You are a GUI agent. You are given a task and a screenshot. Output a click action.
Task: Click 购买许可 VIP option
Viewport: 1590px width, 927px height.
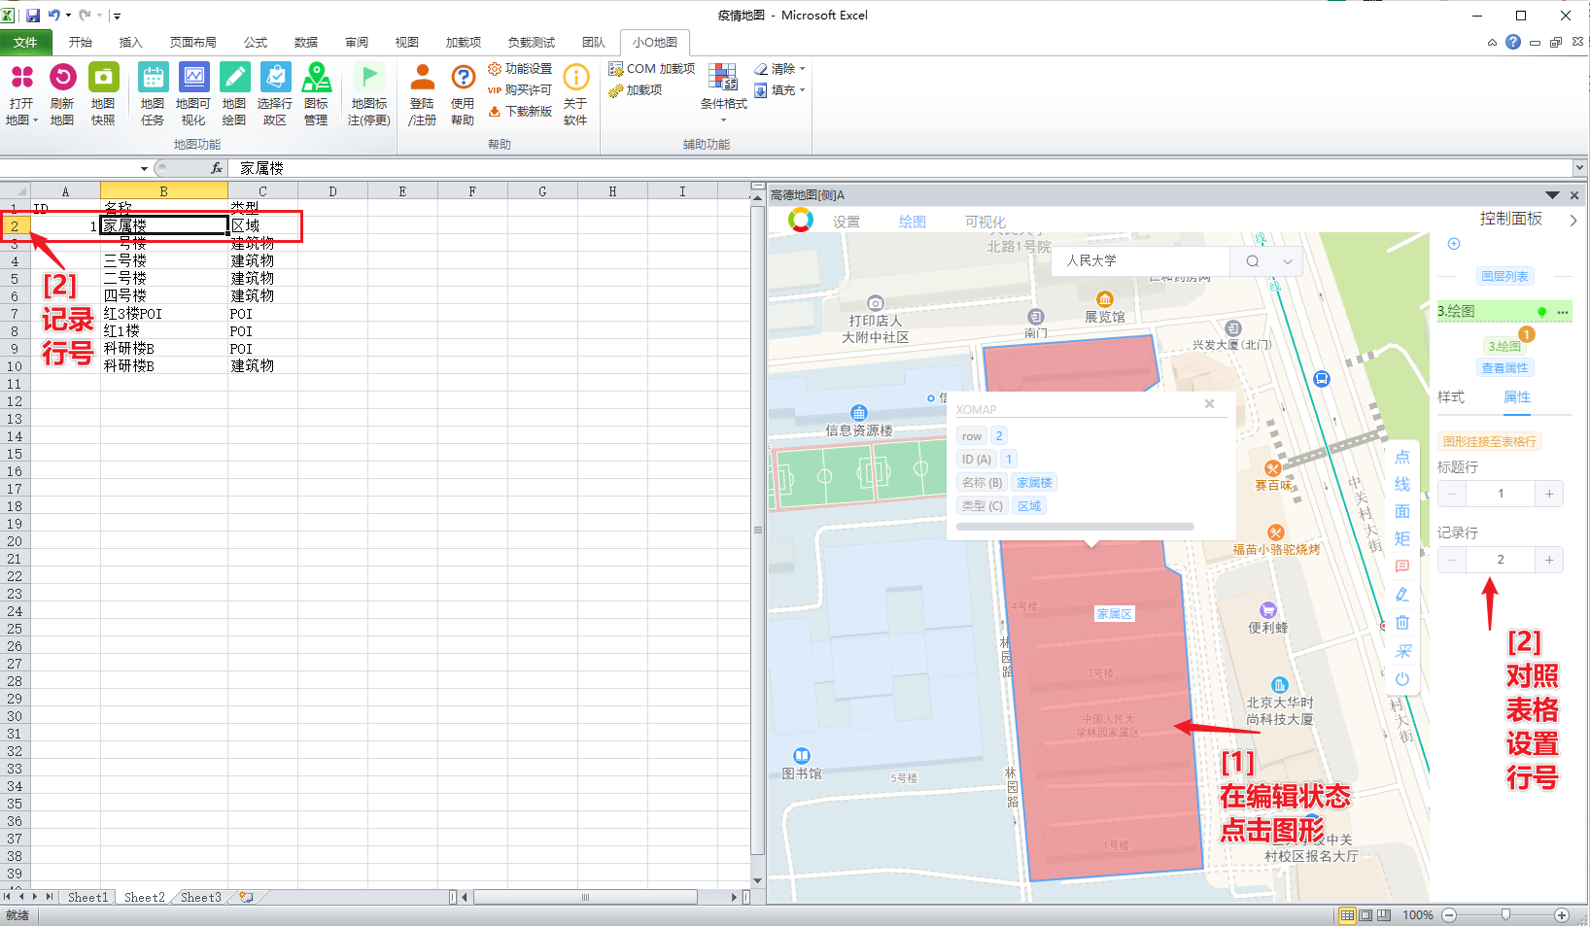(520, 90)
